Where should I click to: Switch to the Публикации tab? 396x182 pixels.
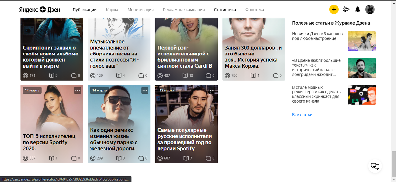(84, 10)
